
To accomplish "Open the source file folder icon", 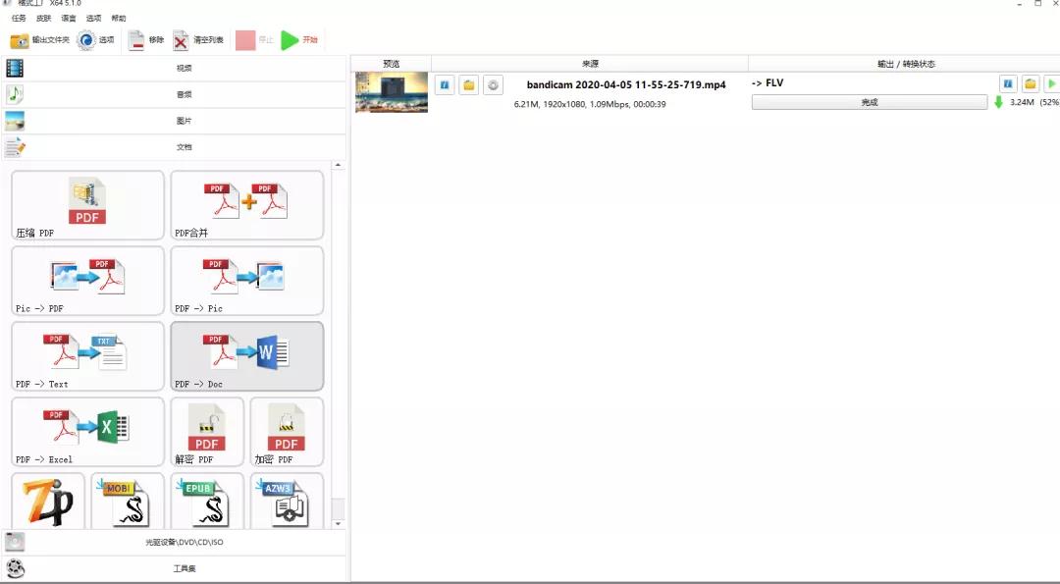I will 468,85.
